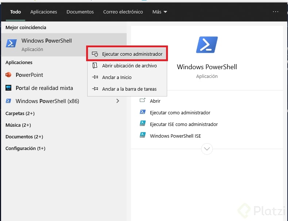Image resolution: width=288 pixels, height=221 pixels.
Task: Open the three-dots options menu
Action: point(276,12)
